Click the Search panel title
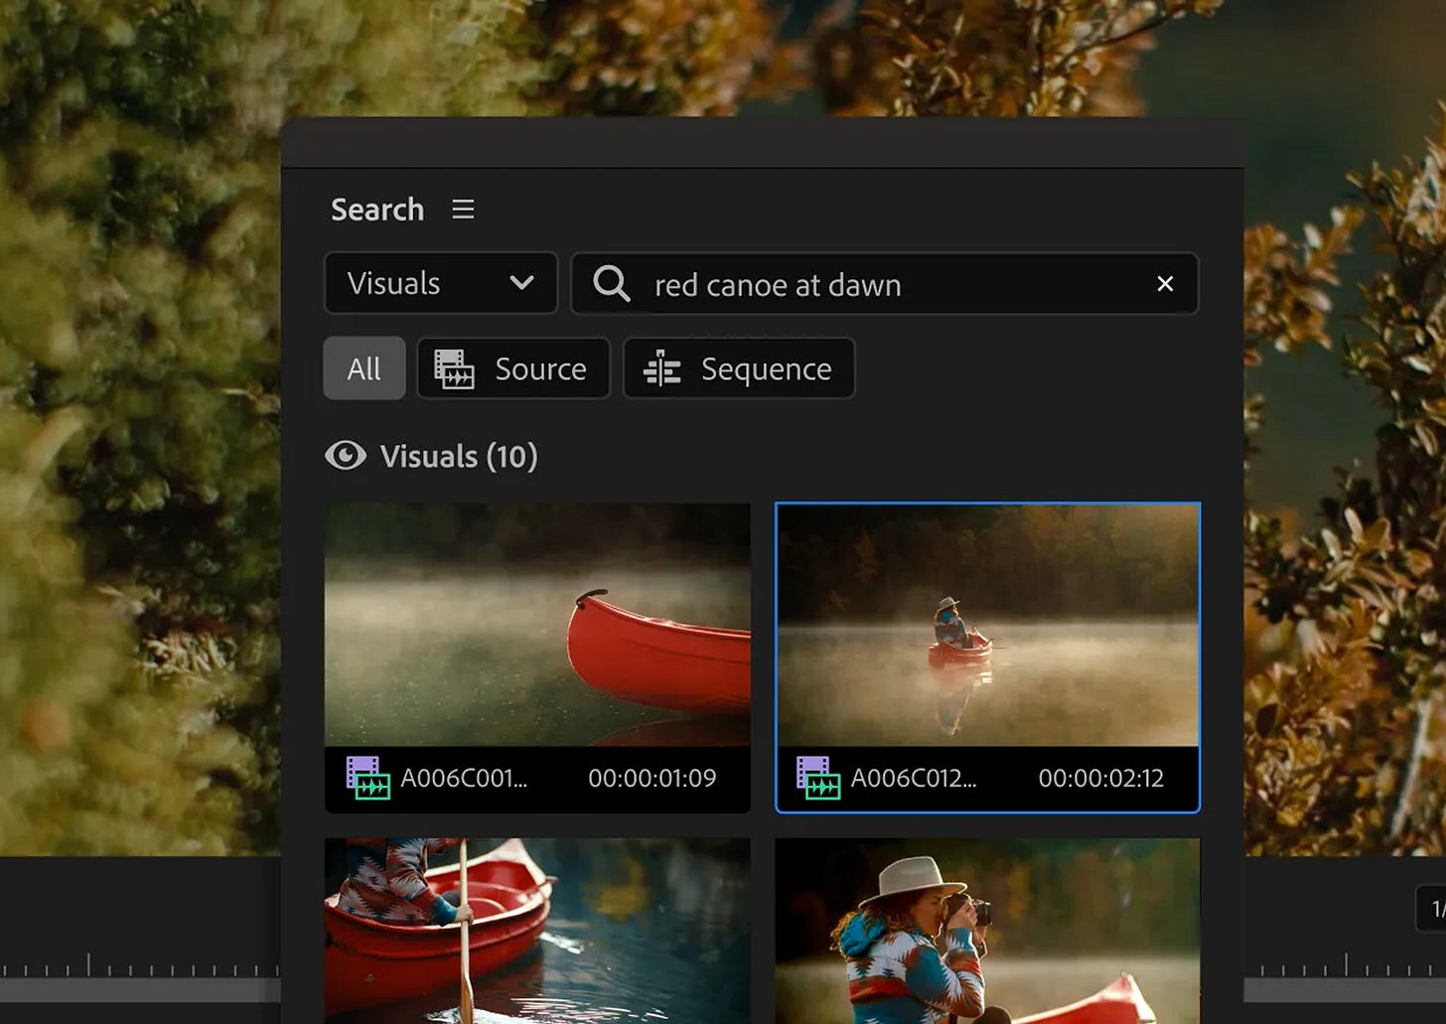The width and height of the screenshot is (1446, 1024). coord(377,210)
